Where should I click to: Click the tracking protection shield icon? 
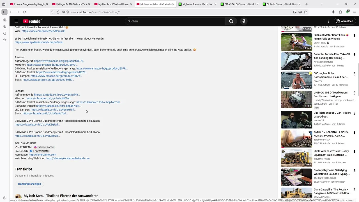point(53,12)
